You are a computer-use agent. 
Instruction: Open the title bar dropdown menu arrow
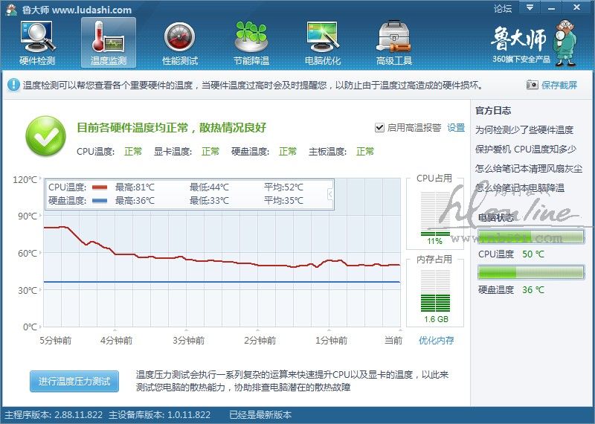point(530,7)
